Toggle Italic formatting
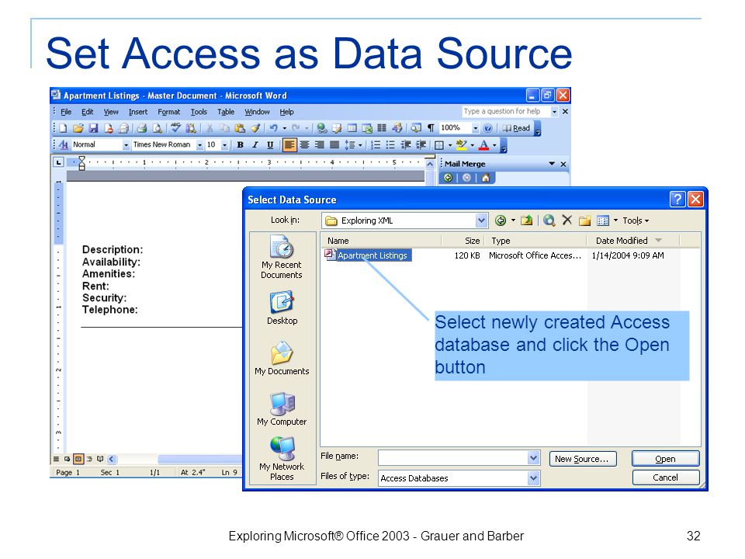This screenshot has width=745, height=559. click(255, 144)
